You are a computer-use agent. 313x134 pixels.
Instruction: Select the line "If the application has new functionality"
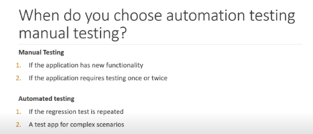click(86, 65)
